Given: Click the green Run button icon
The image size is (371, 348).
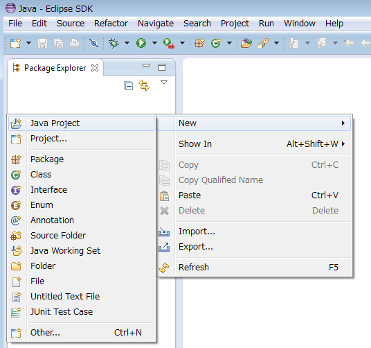Looking at the screenshot, I should pos(141,43).
